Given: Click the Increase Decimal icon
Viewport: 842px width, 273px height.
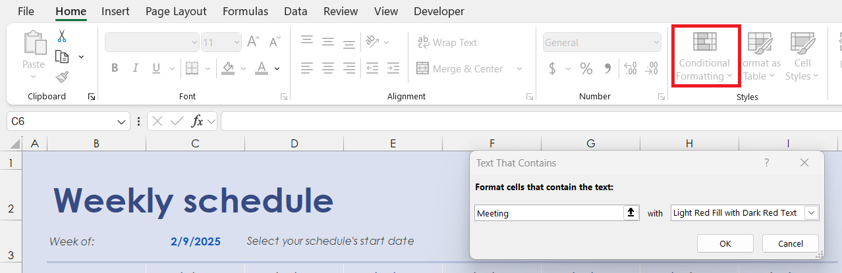Looking at the screenshot, I should 630,68.
